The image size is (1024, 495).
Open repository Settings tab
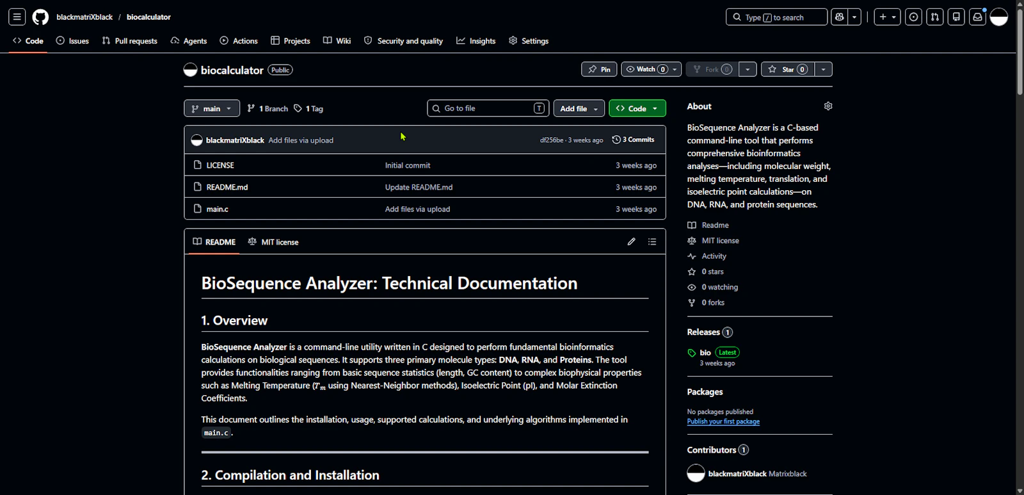pyautogui.click(x=529, y=40)
